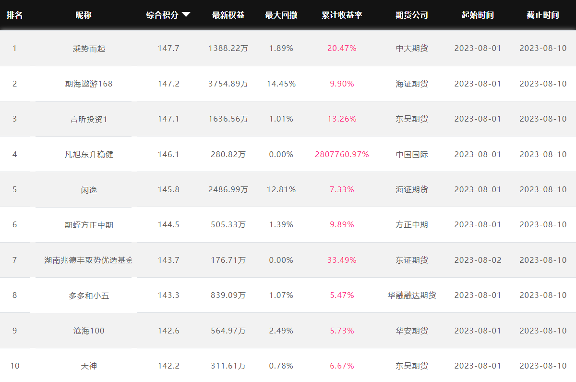
Task: Click return rate 5.47%
Action: [x=342, y=295]
